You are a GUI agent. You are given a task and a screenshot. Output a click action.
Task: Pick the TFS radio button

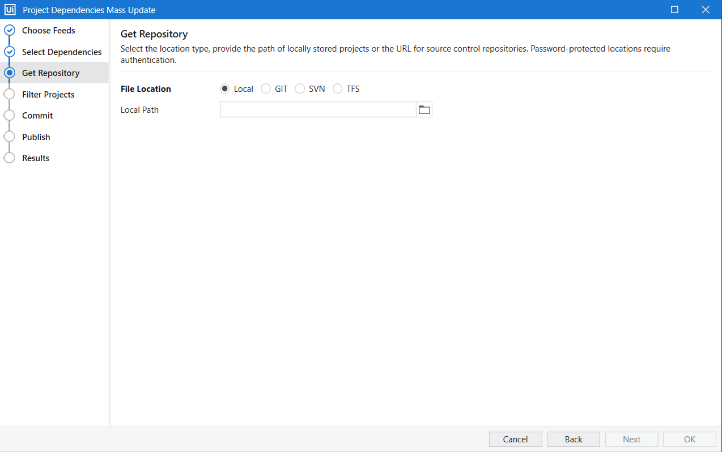(338, 89)
